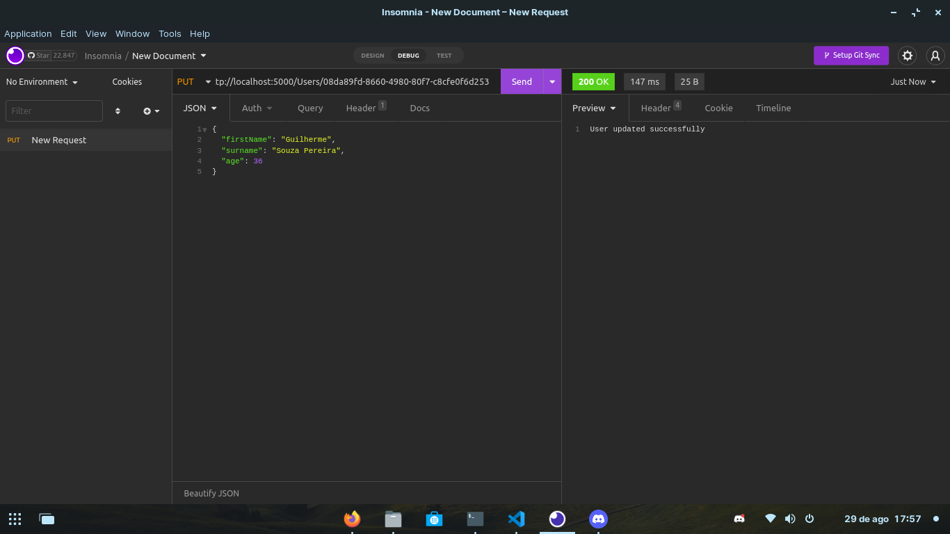Open the Preview mode dropdown
Screen dimensions: 950x534
click(x=595, y=108)
